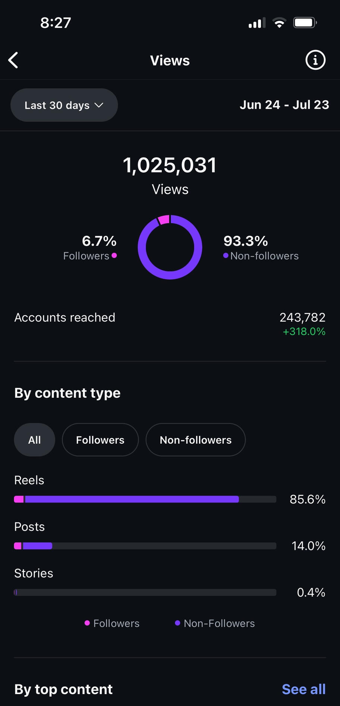Tap the back arrow icon
340x706 pixels.
pos(13,60)
